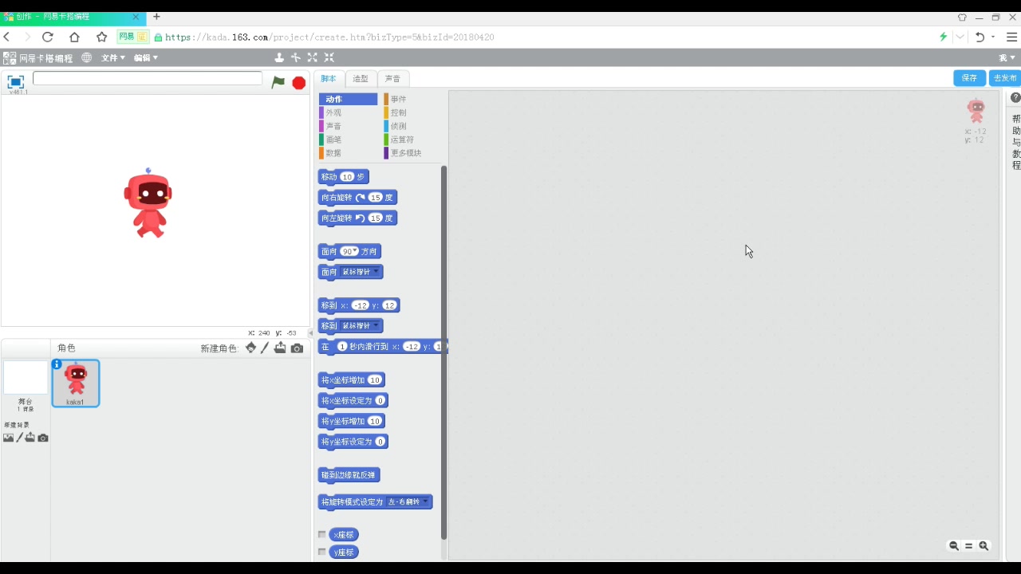Click inside the project name input field

pos(148,78)
